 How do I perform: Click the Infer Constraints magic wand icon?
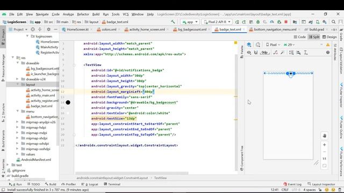(282, 53)
